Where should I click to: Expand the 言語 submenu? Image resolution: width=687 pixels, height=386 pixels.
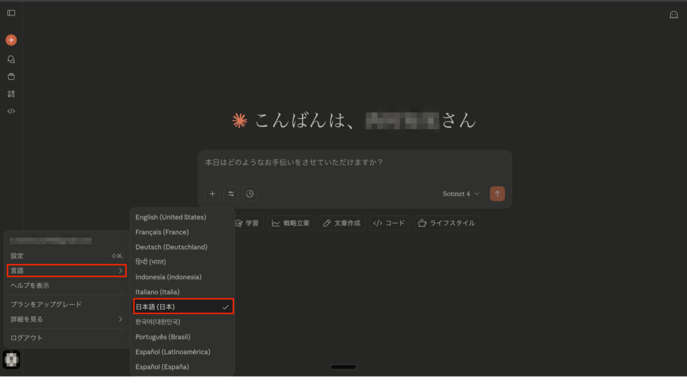66,271
